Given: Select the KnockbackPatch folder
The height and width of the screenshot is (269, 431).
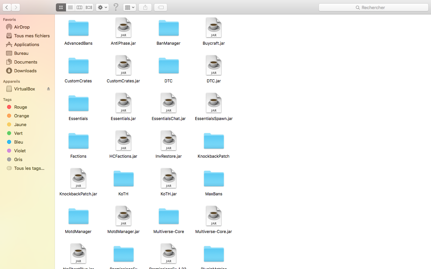Looking at the screenshot, I should (x=214, y=145).
